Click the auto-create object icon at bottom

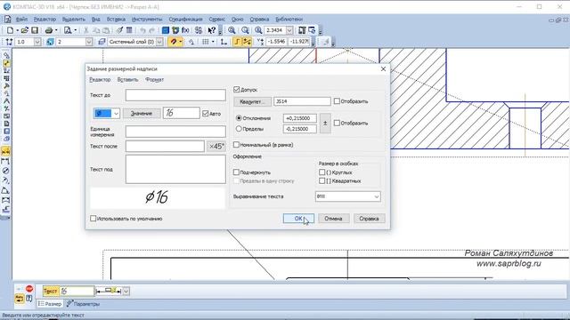click(20, 299)
